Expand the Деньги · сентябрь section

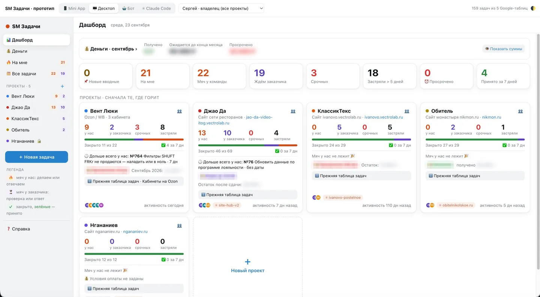pos(111,49)
